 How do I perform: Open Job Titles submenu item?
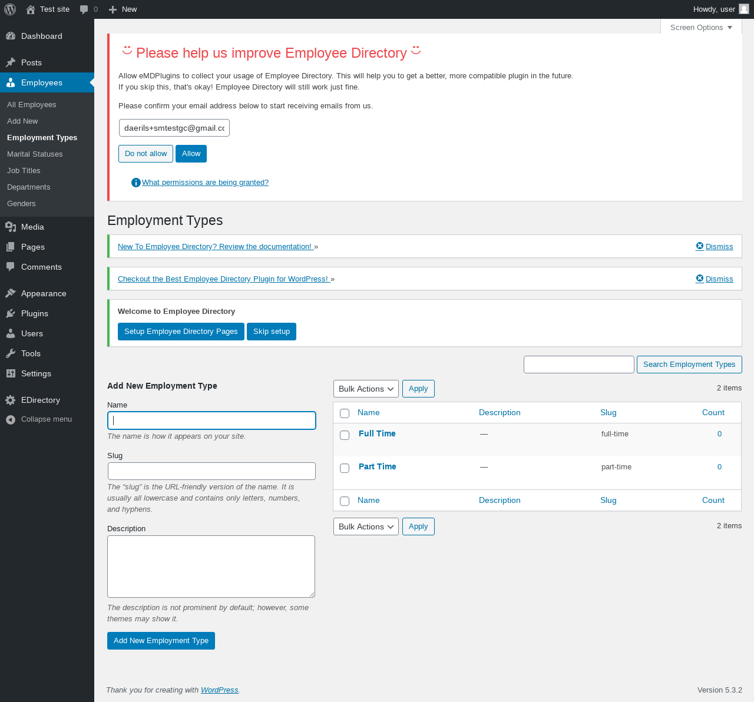pyautogui.click(x=24, y=171)
